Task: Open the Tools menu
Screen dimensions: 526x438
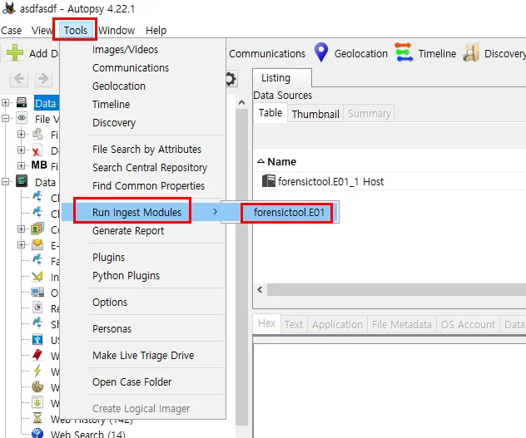Action: (76, 31)
